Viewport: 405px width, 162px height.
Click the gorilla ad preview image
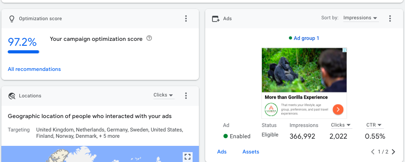[304, 70]
